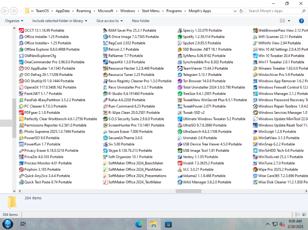
Task: Click the Revo Uninstaller Pro 5.3.7 icon
Action: 105,87
